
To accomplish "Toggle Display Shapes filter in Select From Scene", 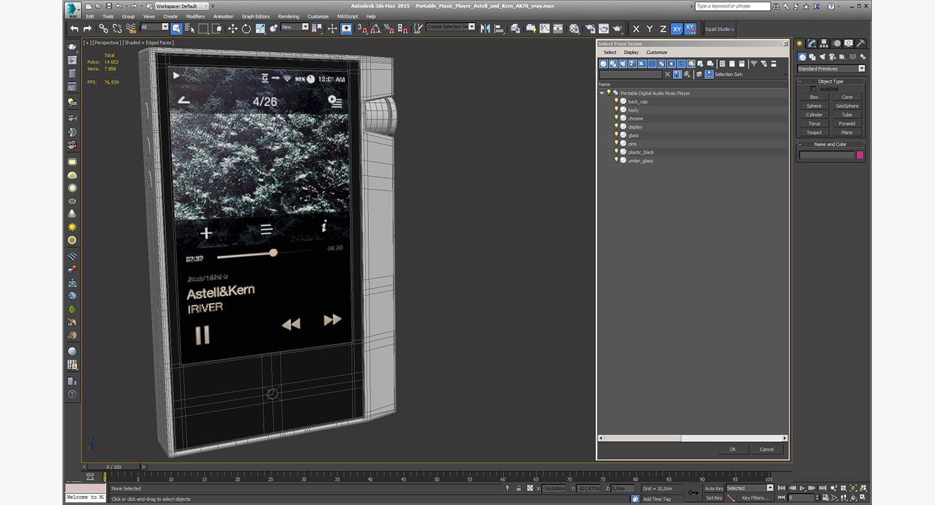I will pyautogui.click(x=613, y=64).
